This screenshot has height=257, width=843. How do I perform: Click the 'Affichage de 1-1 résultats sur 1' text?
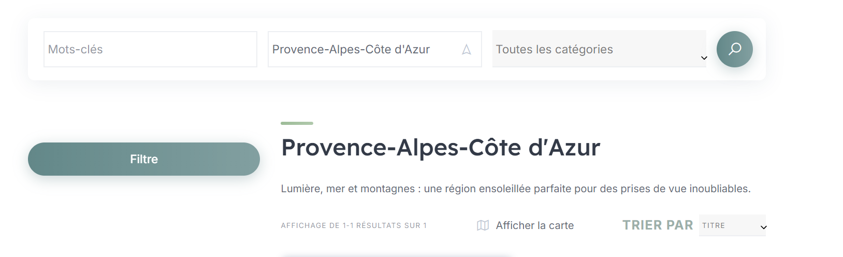point(354,225)
